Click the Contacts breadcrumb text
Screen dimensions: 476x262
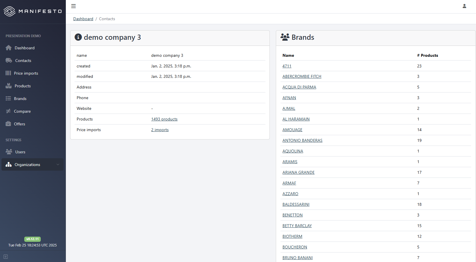click(107, 19)
